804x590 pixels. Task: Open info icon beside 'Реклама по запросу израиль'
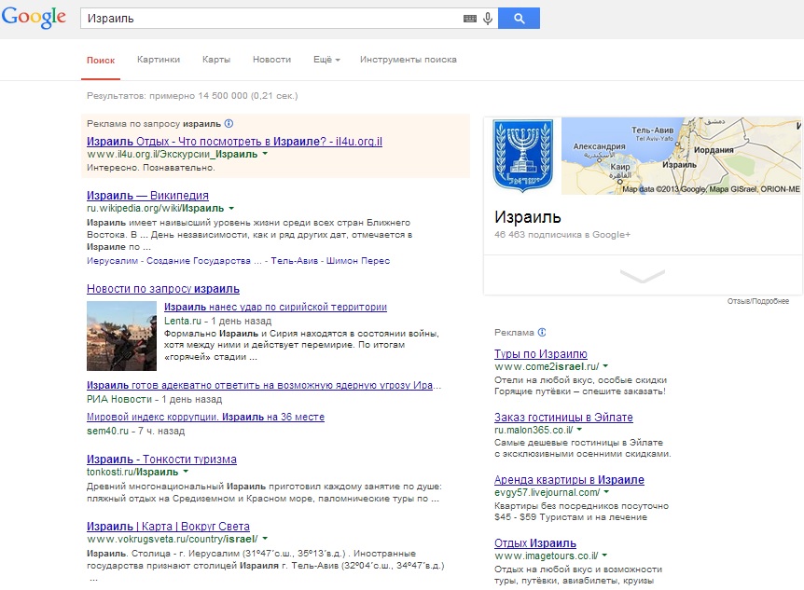point(229,124)
